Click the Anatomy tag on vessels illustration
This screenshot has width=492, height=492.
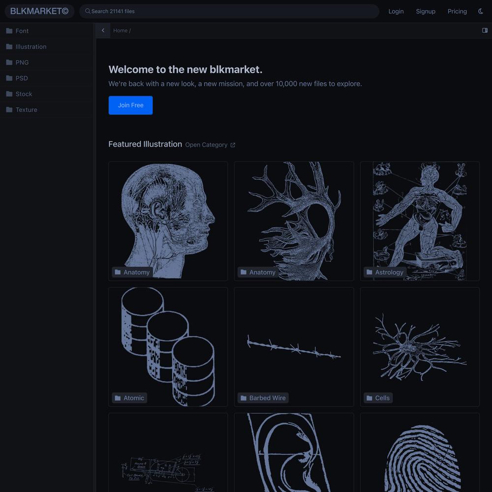pos(258,272)
